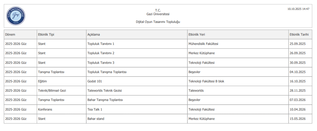
Task: Select Teknoloji Fakültesi B blok cell
Action: pos(206,81)
